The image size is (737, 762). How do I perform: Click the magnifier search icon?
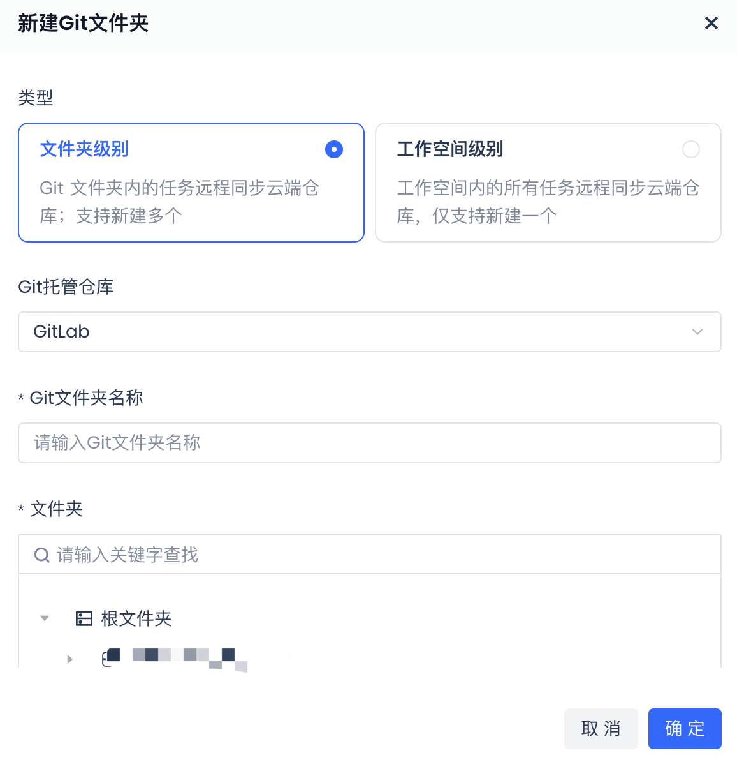(41, 555)
